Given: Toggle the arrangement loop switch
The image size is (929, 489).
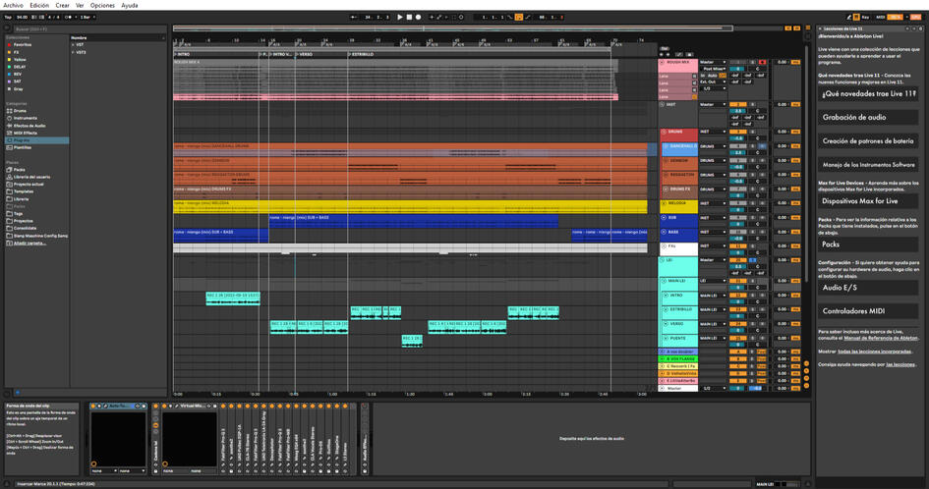Looking at the screenshot, I should (518, 17).
